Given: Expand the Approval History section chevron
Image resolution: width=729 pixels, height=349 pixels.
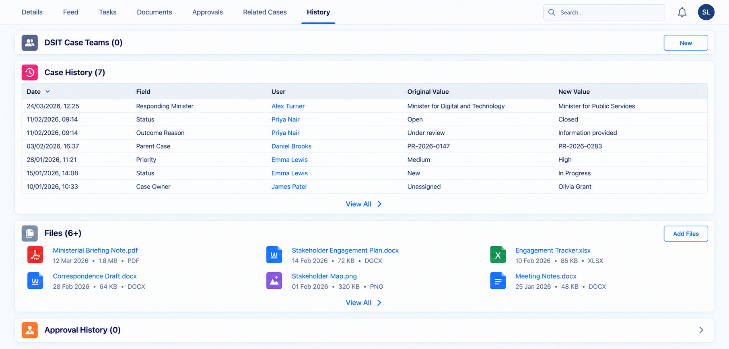Looking at the screenshot, I should pos(701,330).
